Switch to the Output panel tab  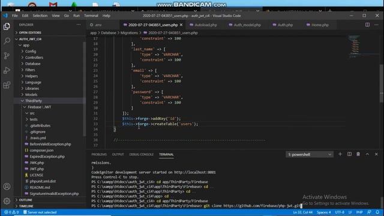click(118, 154)
